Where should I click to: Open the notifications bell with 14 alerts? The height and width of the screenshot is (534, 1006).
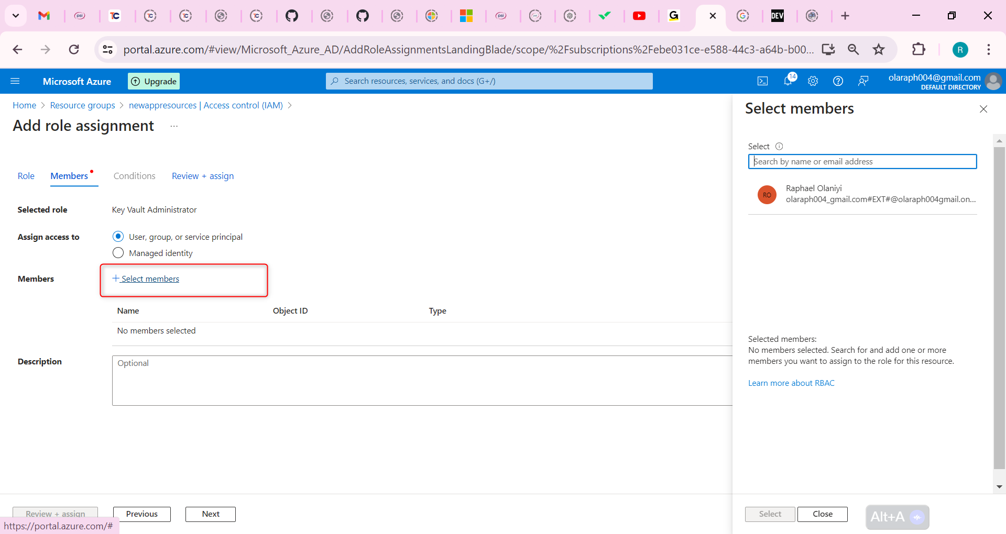pos(788,81)
